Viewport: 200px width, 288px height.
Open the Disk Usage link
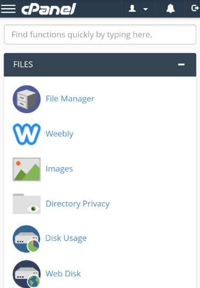[x=66, y=238]
